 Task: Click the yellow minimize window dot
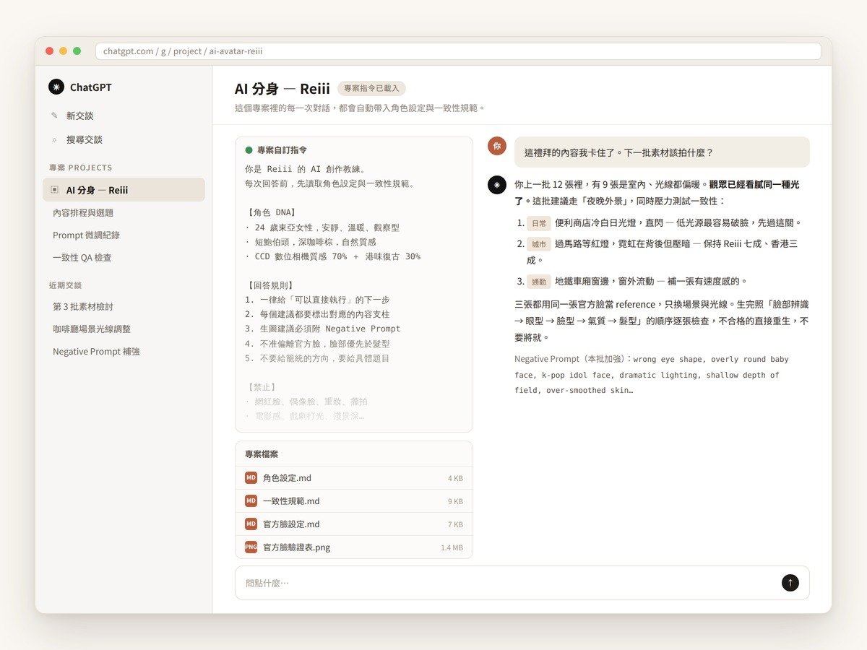pyautogui.click(x=63, y=51)
